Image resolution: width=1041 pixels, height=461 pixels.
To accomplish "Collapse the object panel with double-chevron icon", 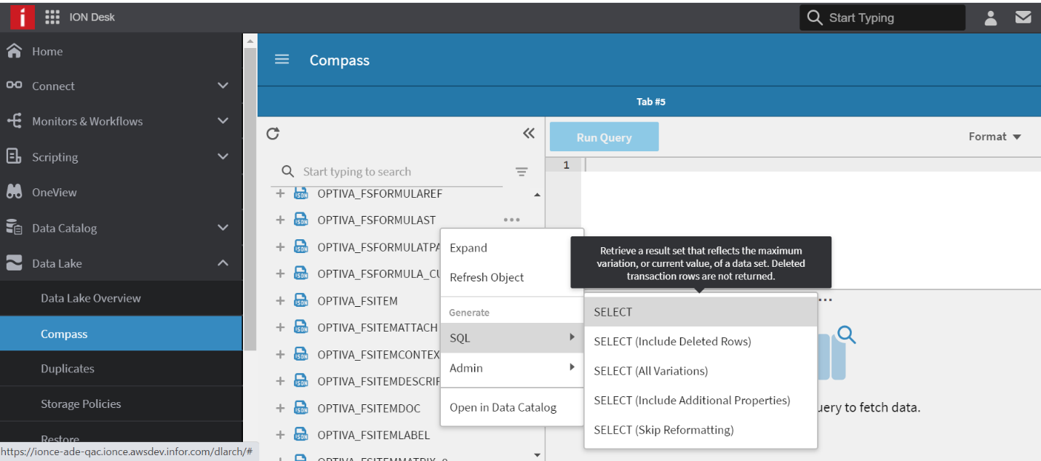I will coord(529,133).
